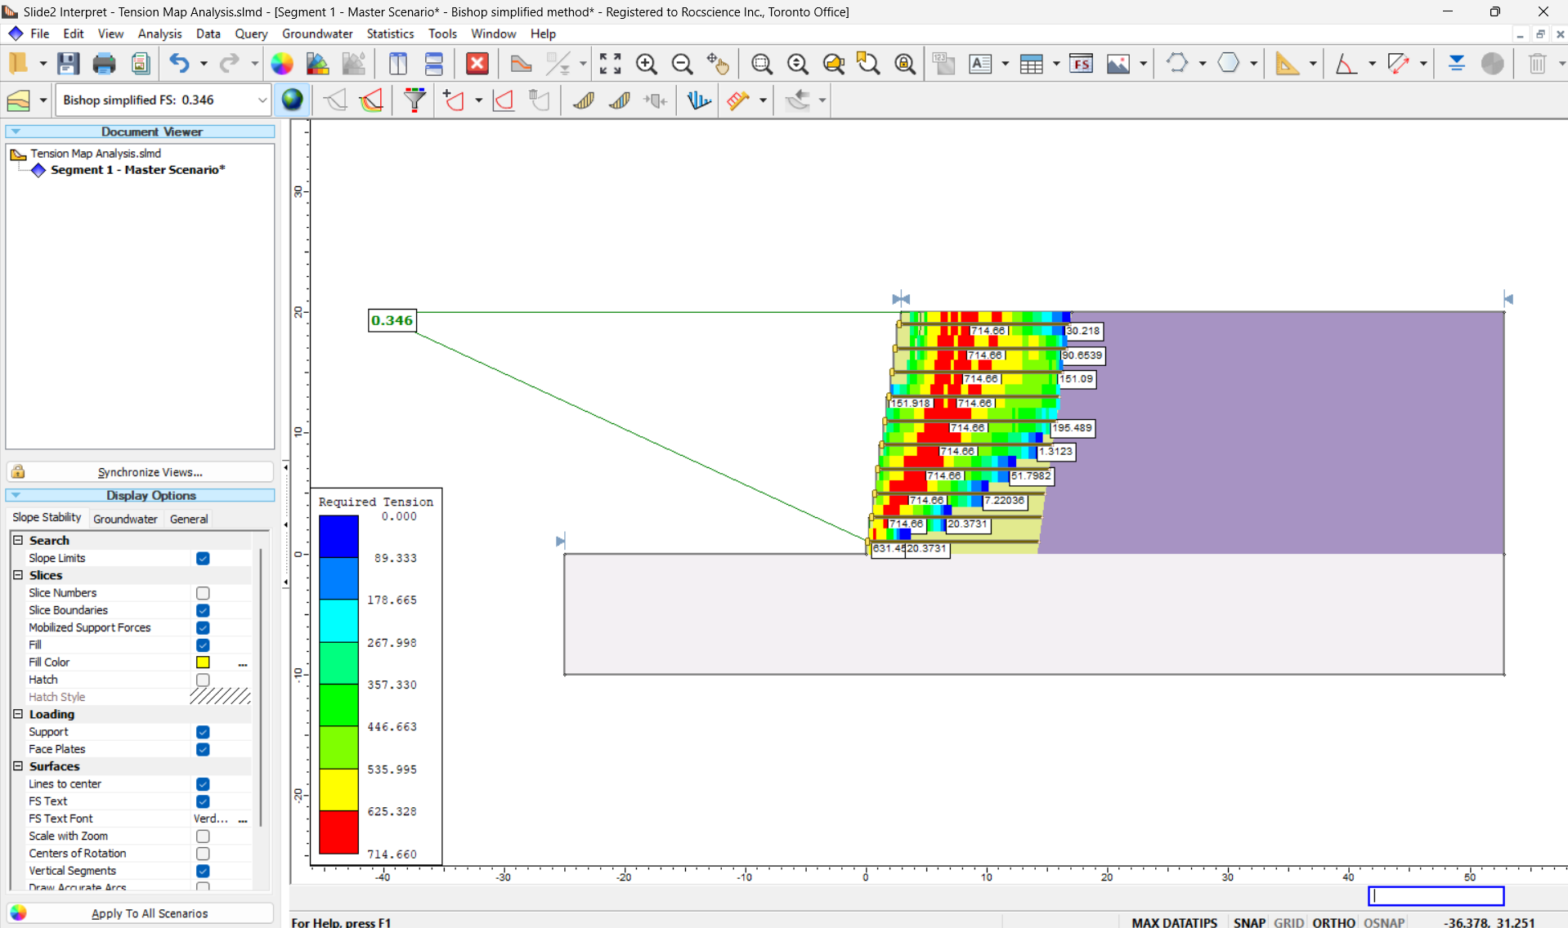Click the contour color palette icon
This screenshot has height=928, width=1568.
click(318, 64)
